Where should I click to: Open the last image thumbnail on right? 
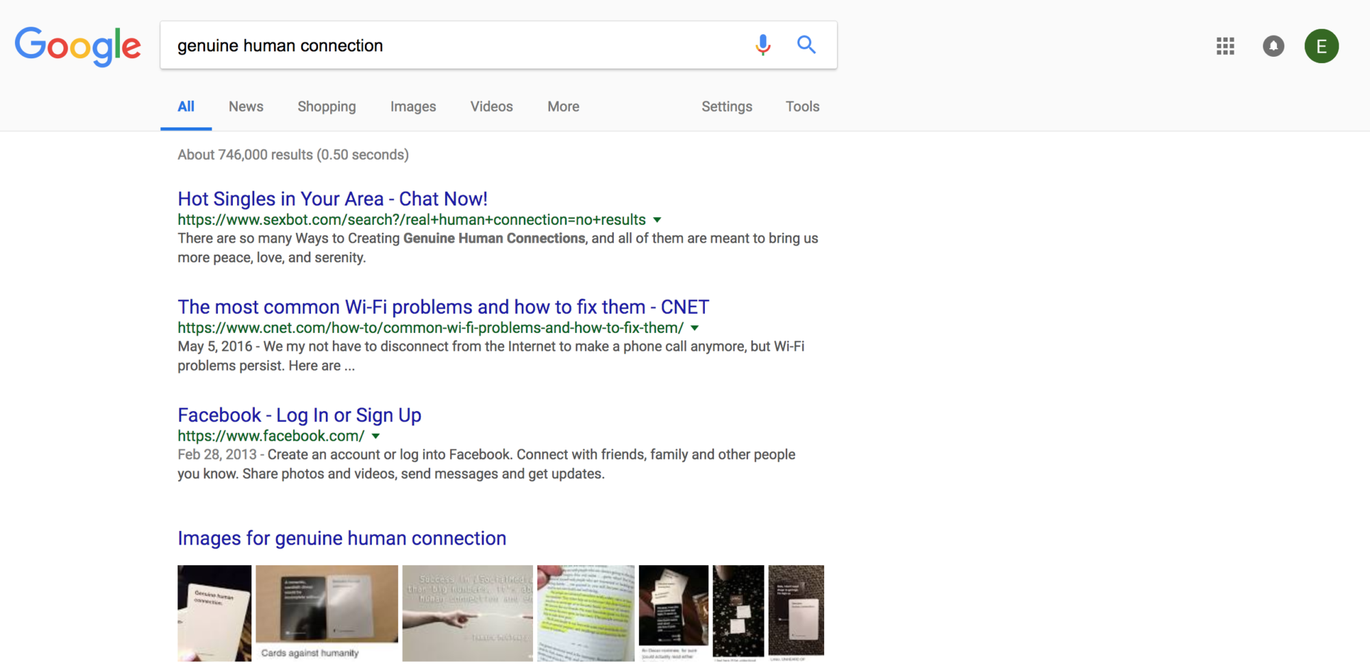pyautogui.click(x=796, y=613)
